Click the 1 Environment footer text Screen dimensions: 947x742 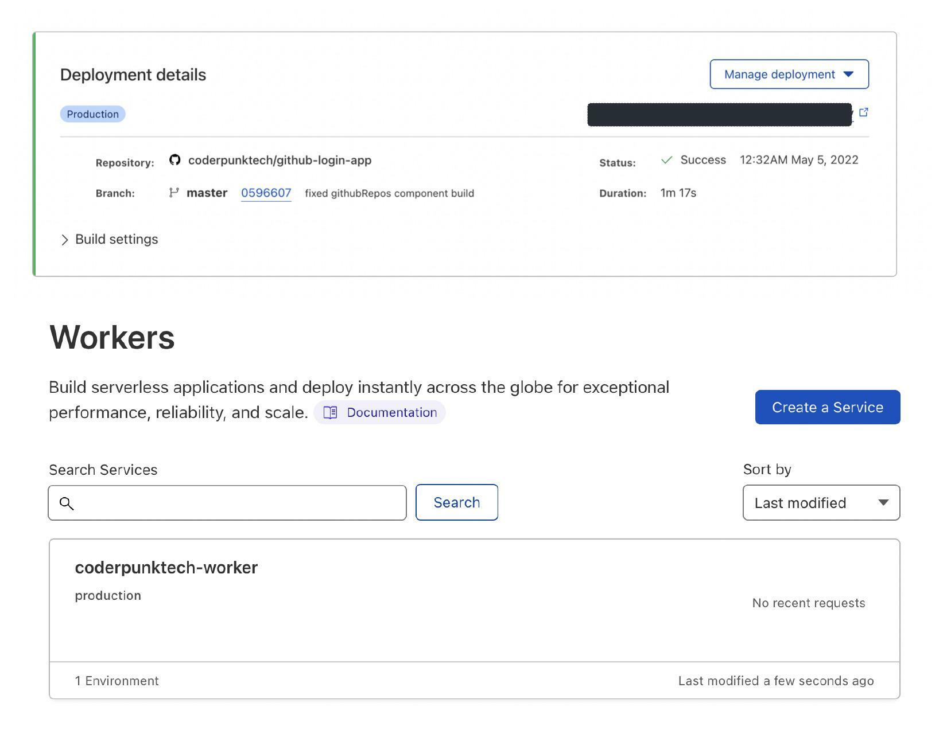pyautogui.click(x=117, y=681)
